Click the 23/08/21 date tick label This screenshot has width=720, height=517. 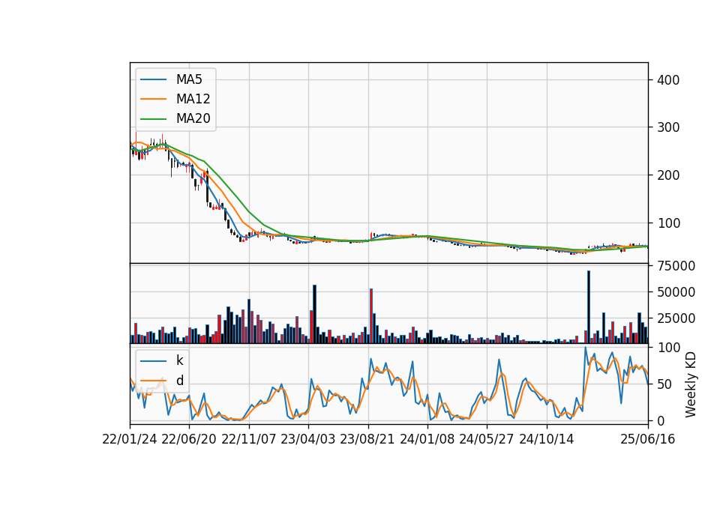tap(367, 439)
